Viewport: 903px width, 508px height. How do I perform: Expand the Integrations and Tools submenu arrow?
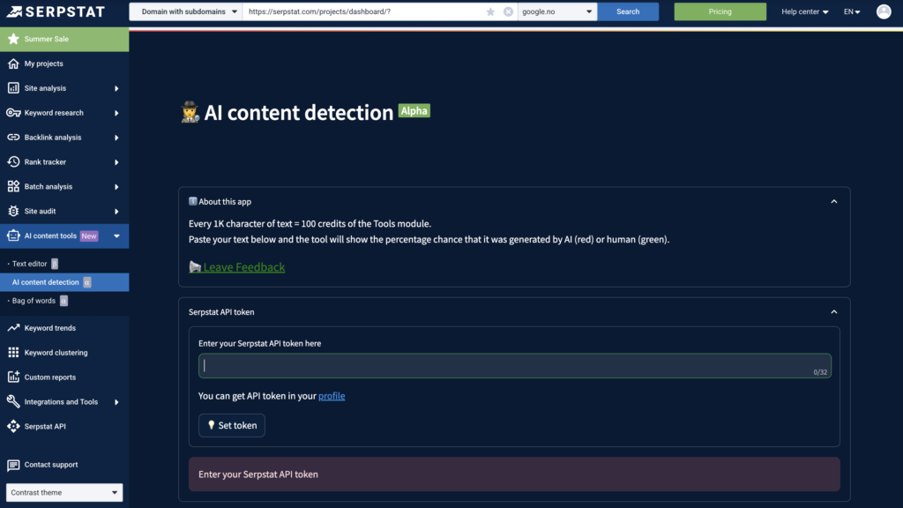coord(116,402)
